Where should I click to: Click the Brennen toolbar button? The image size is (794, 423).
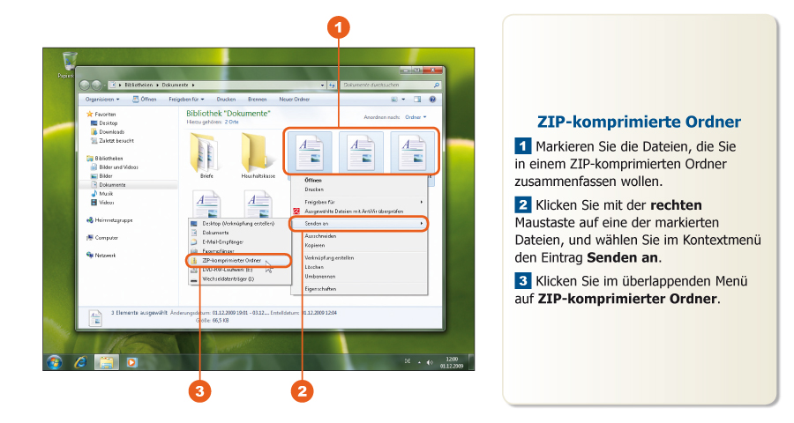pyautogui.click(x=257, y=100)
